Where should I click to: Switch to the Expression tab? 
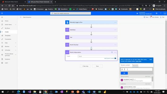click(135, 65)
